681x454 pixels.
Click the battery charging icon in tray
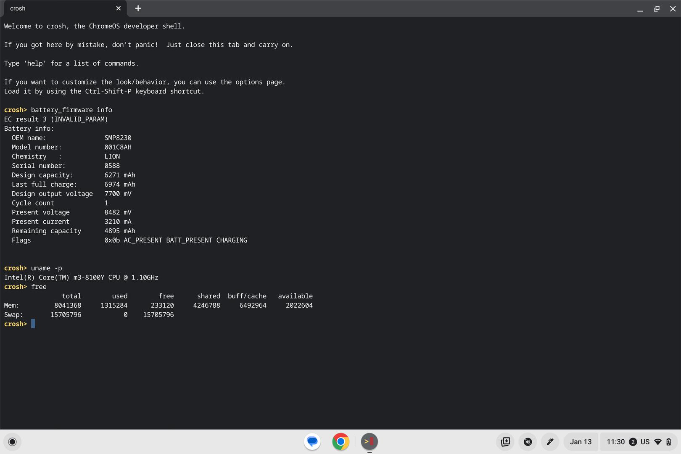[x=669, y=442]
